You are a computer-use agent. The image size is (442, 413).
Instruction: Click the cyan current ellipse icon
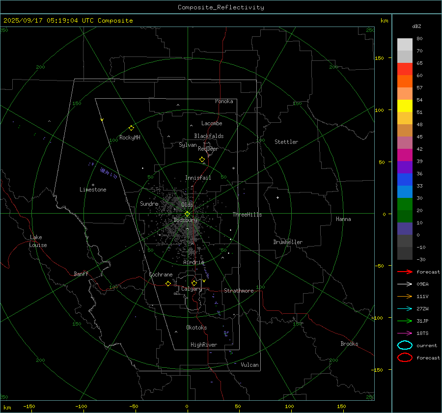pos(405,345)
